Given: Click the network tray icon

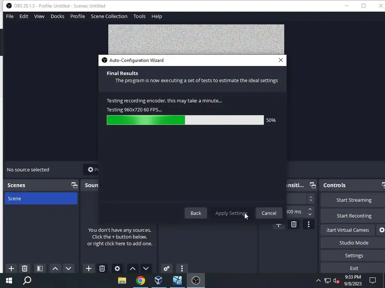Looking at the screenshot, I should pyautogui.click(x=327, y=280).
